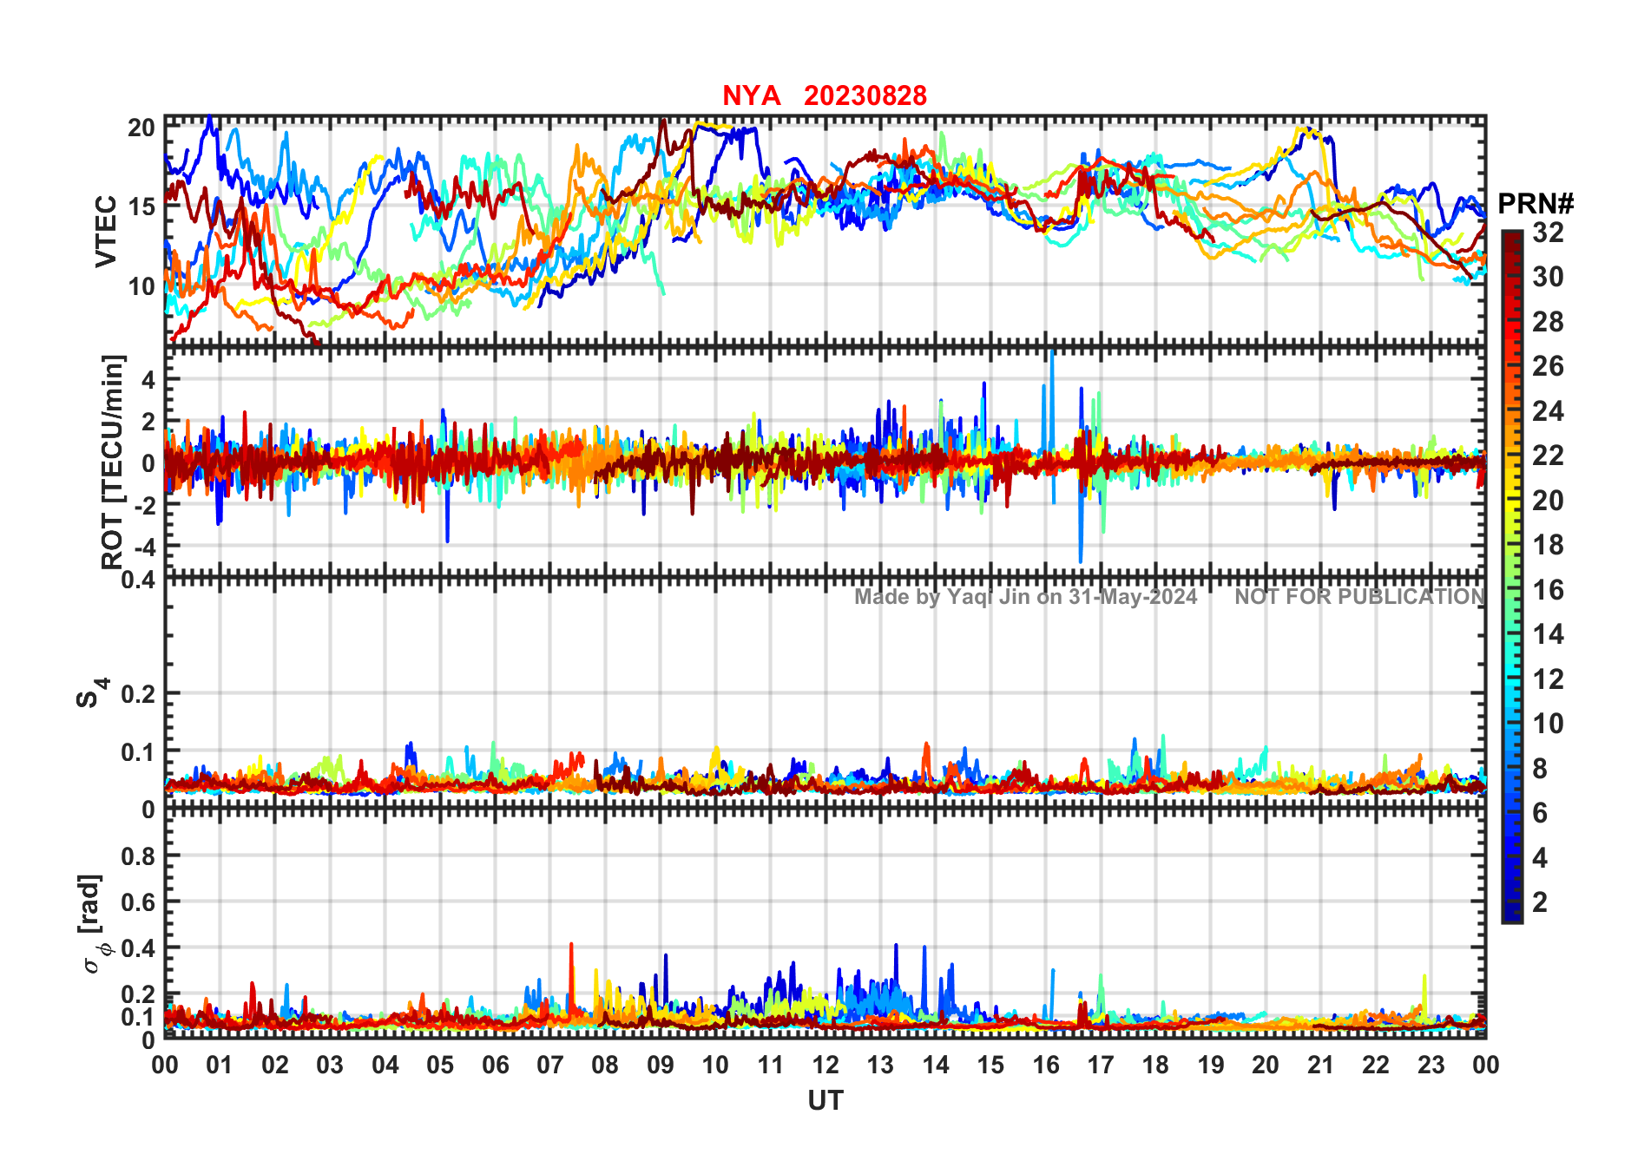Click inside the VTEC plot panel
Screen dimensions: 1651x1154
825,230
